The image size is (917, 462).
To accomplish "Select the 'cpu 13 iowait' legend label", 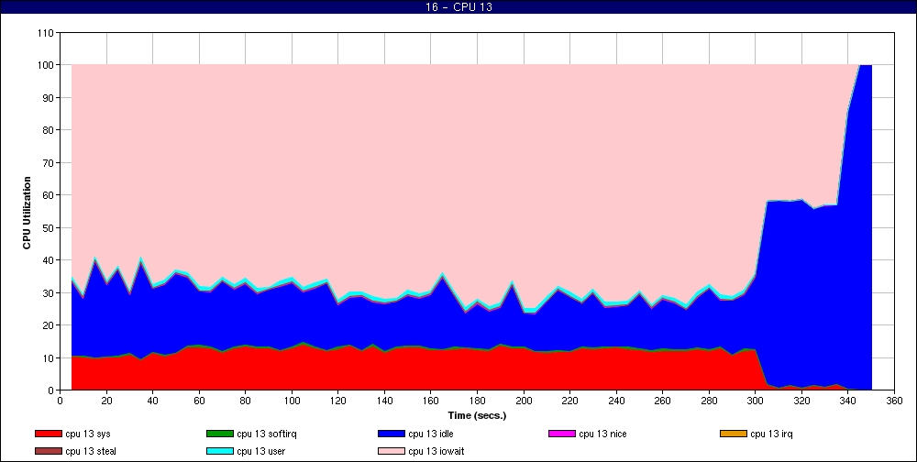I will point(436,452).
